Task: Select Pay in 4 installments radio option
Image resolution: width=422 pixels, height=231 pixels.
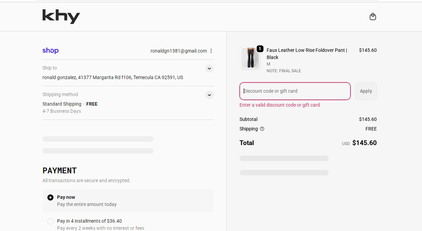Action: coord(50,221)
